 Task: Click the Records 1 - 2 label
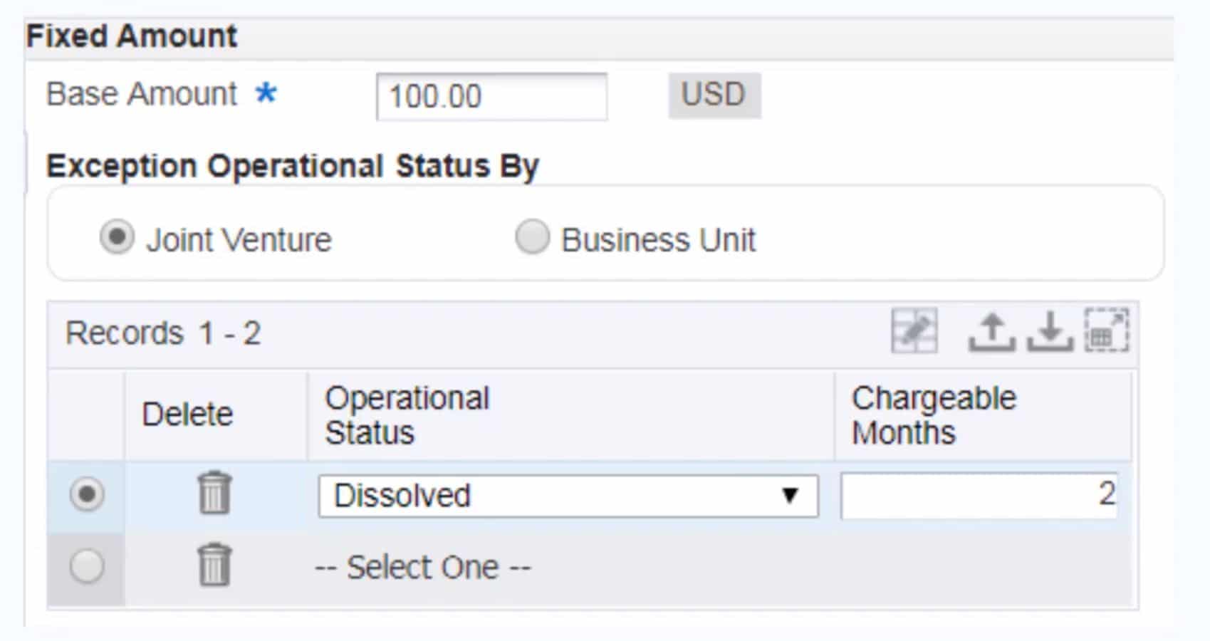point(165,332)
